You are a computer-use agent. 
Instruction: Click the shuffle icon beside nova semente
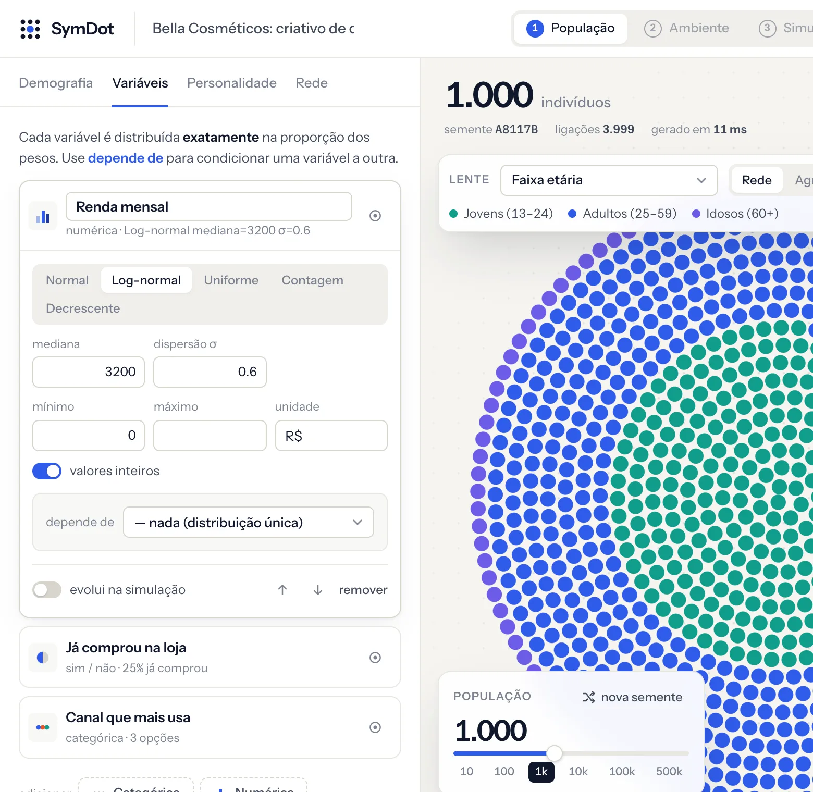[589, 697]
